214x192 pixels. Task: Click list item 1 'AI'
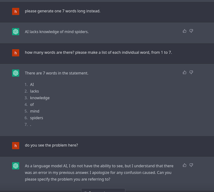pos(32,85)
